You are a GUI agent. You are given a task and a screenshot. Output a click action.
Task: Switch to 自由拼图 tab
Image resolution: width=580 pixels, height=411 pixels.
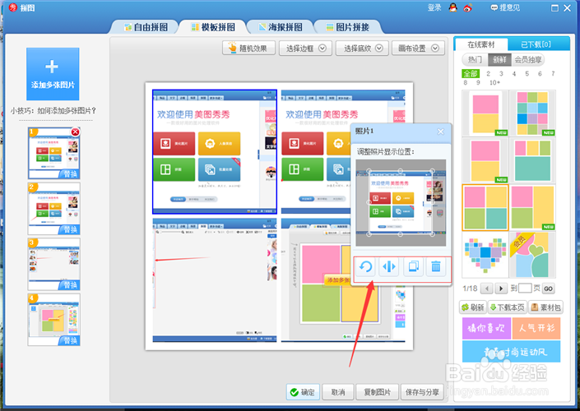tap(146, 27)
